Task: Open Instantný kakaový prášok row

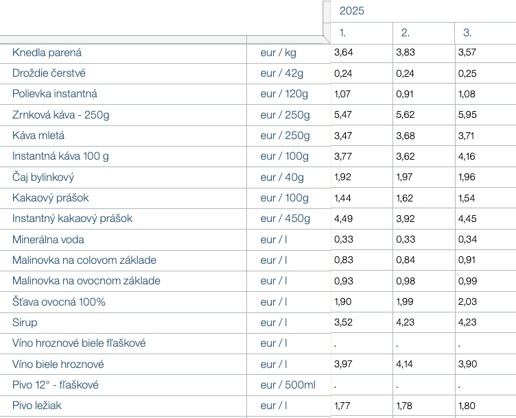Action: (72, 219)
